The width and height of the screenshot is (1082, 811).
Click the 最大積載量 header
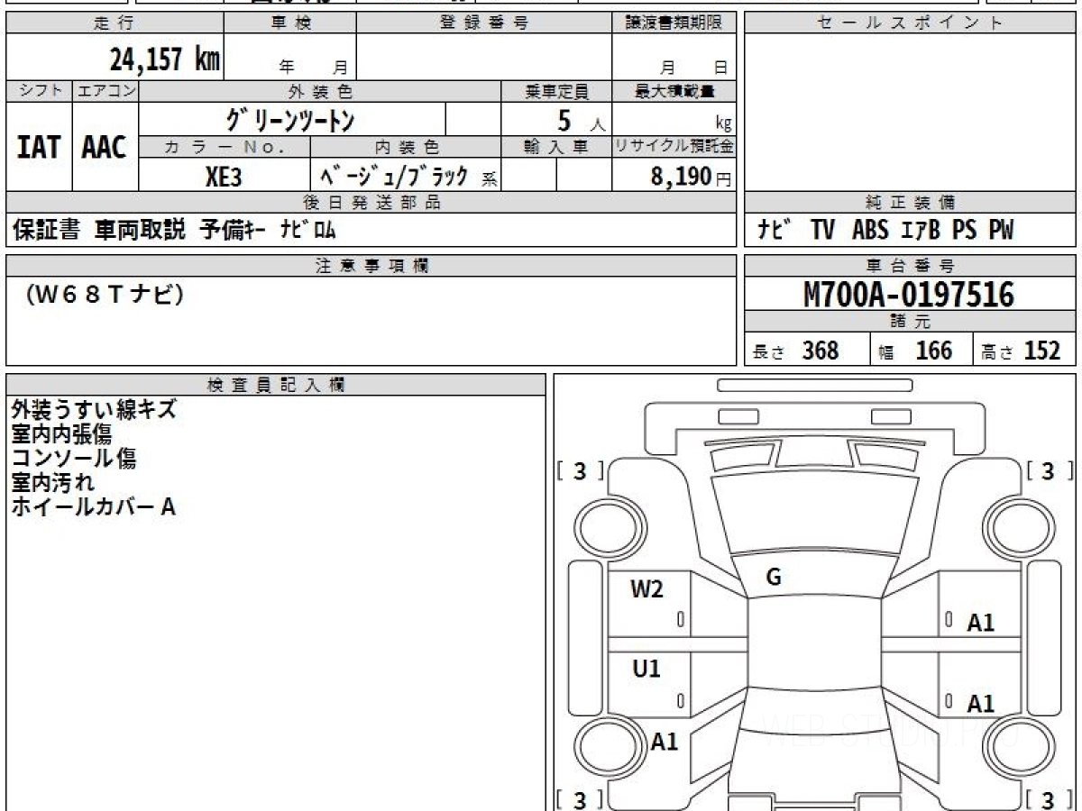tap(674, 91)
